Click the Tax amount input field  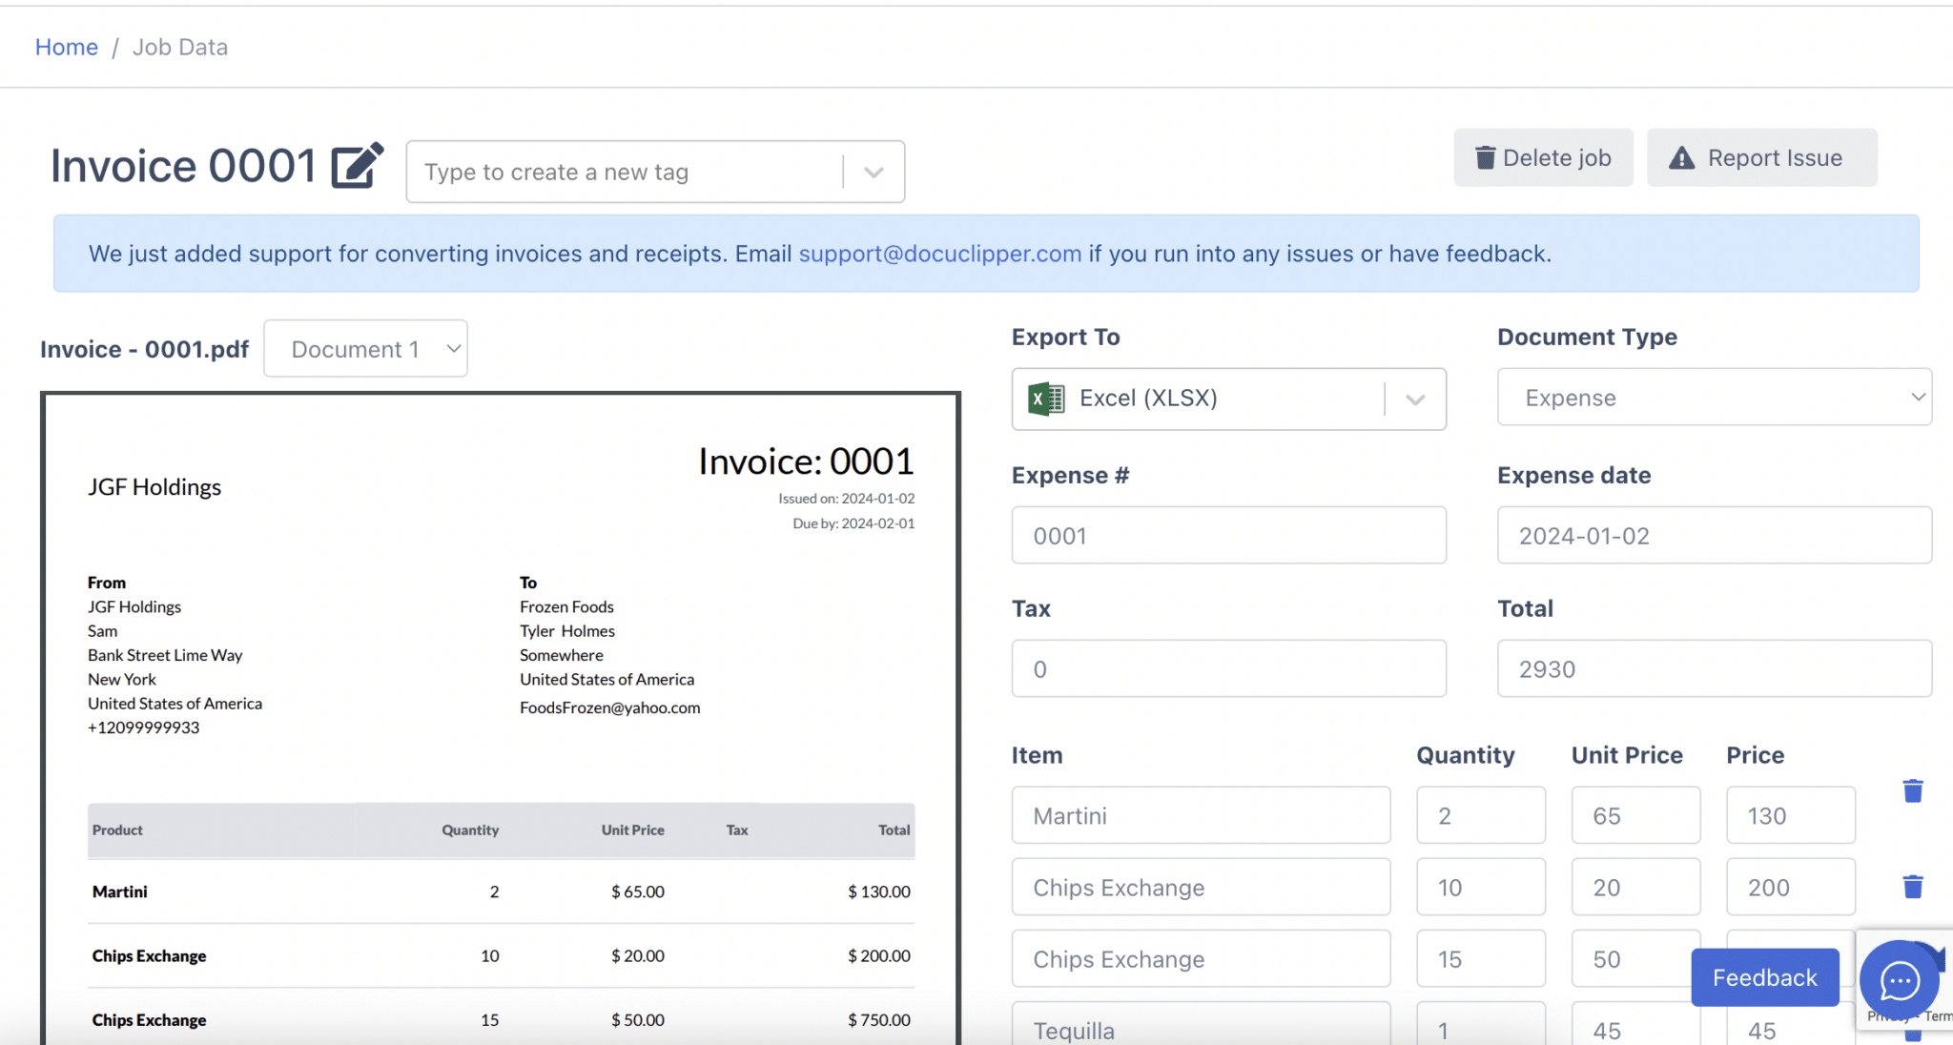coord(1228,668)
